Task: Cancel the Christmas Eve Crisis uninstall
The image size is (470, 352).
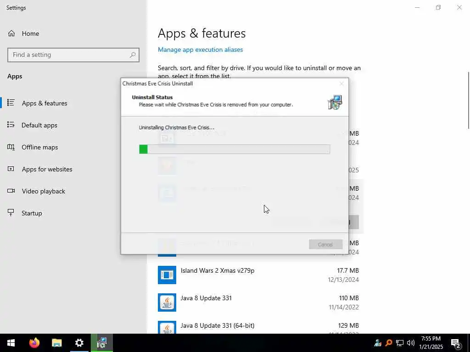Action: coord(325,244)
